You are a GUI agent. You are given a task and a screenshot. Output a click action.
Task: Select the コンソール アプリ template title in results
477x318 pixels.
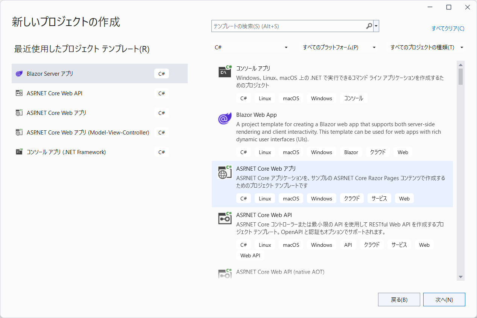[x=253, y=69]
